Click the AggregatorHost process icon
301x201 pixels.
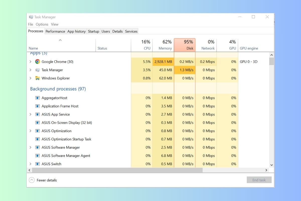[37, 98]
